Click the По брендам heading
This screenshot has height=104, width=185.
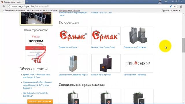click(x=69, y=23)
